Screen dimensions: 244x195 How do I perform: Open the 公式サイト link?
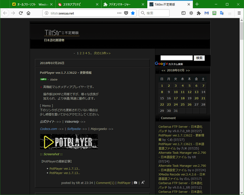pos(47,121)
